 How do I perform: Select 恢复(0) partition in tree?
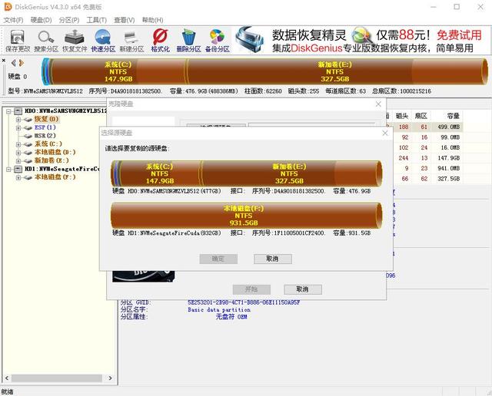point(46,119)
